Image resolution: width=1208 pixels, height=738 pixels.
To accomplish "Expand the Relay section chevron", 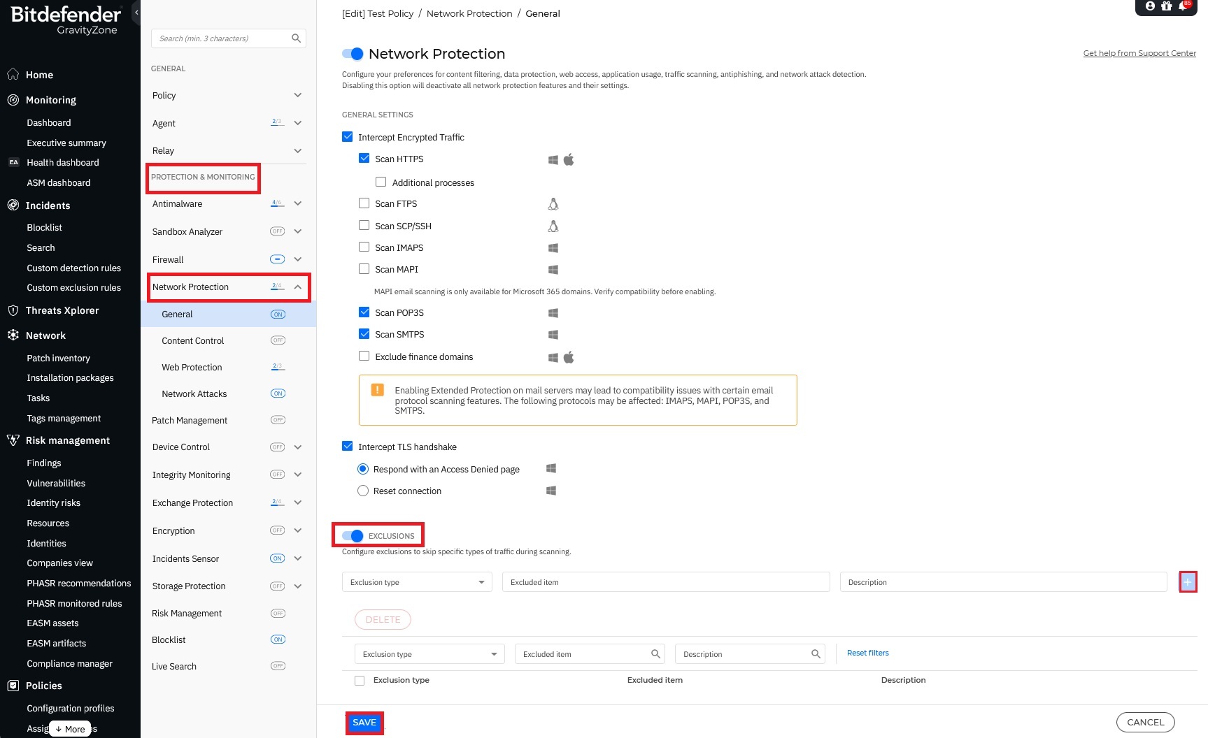I will click(x=298, y=150).
